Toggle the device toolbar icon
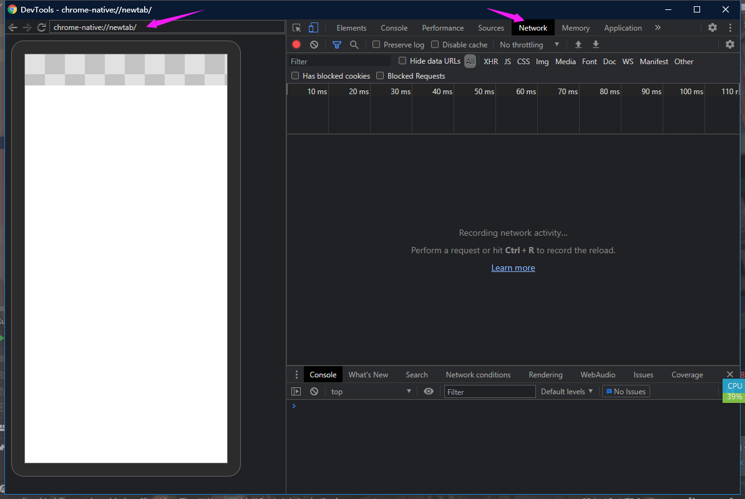 pos(314,28)
